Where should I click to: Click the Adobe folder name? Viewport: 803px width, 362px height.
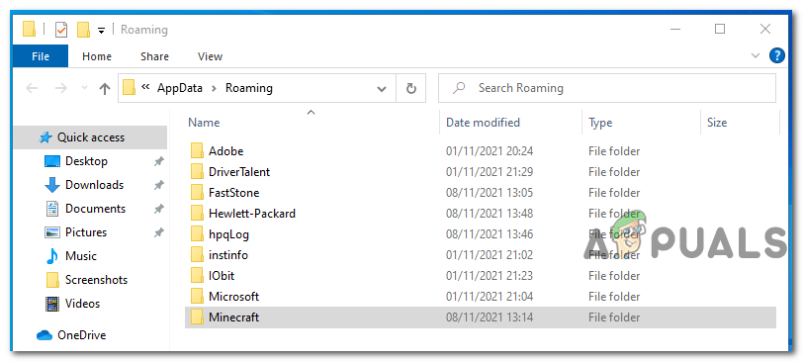point(225,151)
